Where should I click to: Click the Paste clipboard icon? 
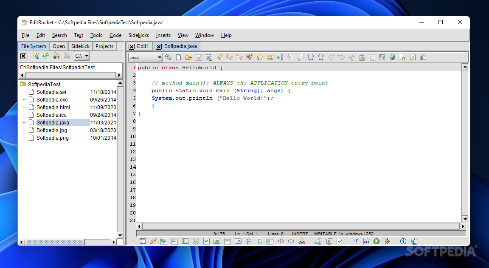pyautogui.click(x=362, y=57)
